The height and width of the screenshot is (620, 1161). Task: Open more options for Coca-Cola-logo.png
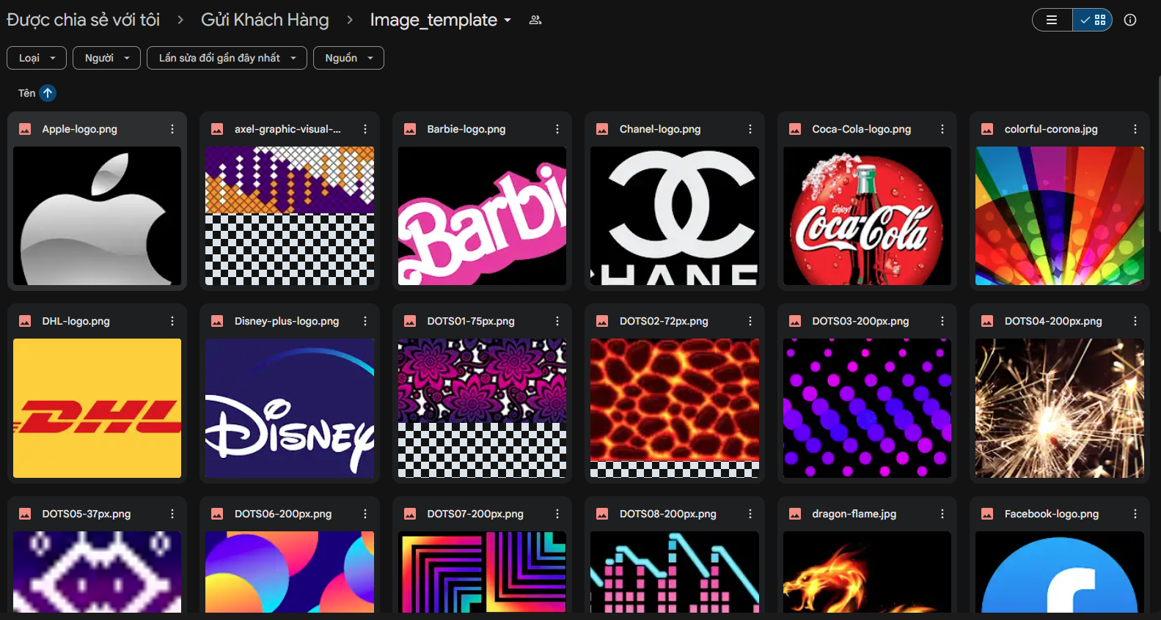tap(942, 129)
